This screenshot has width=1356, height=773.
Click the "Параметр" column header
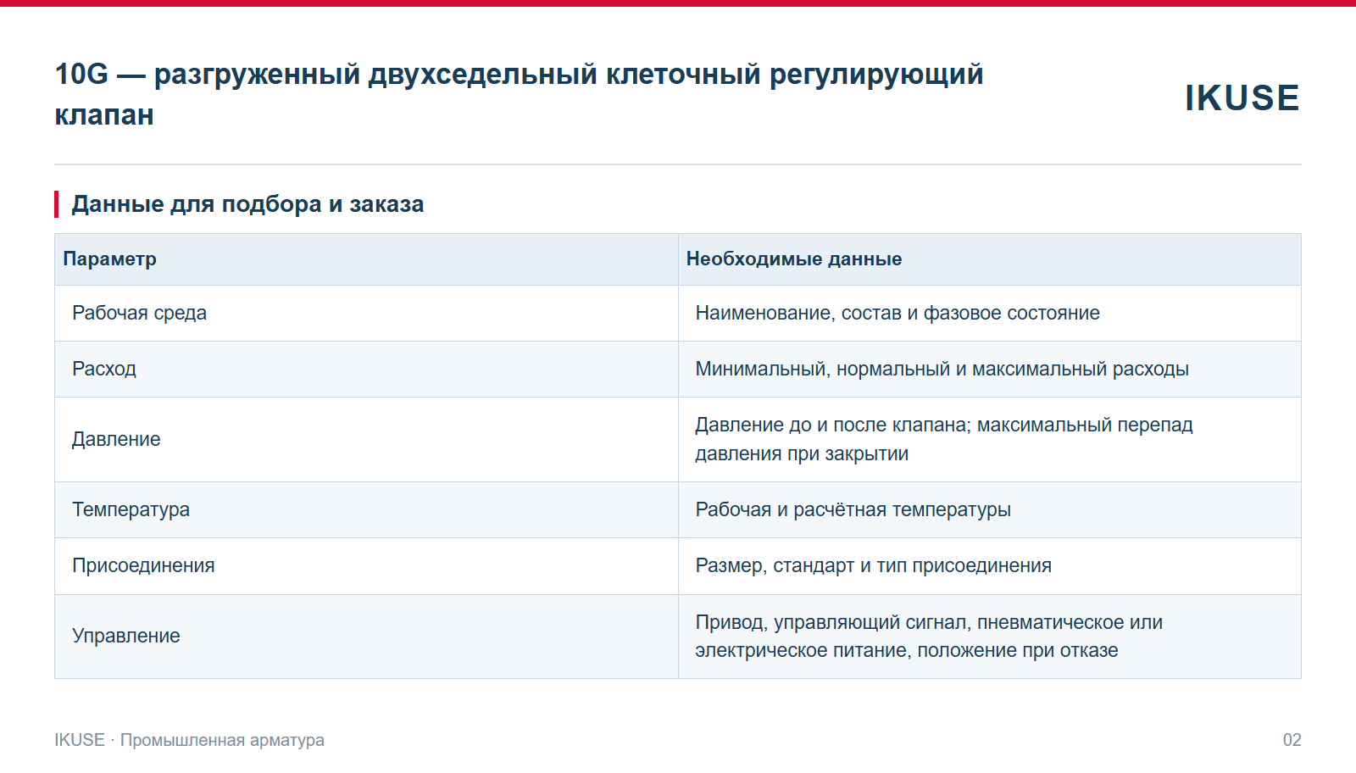(x=366, y=259)
